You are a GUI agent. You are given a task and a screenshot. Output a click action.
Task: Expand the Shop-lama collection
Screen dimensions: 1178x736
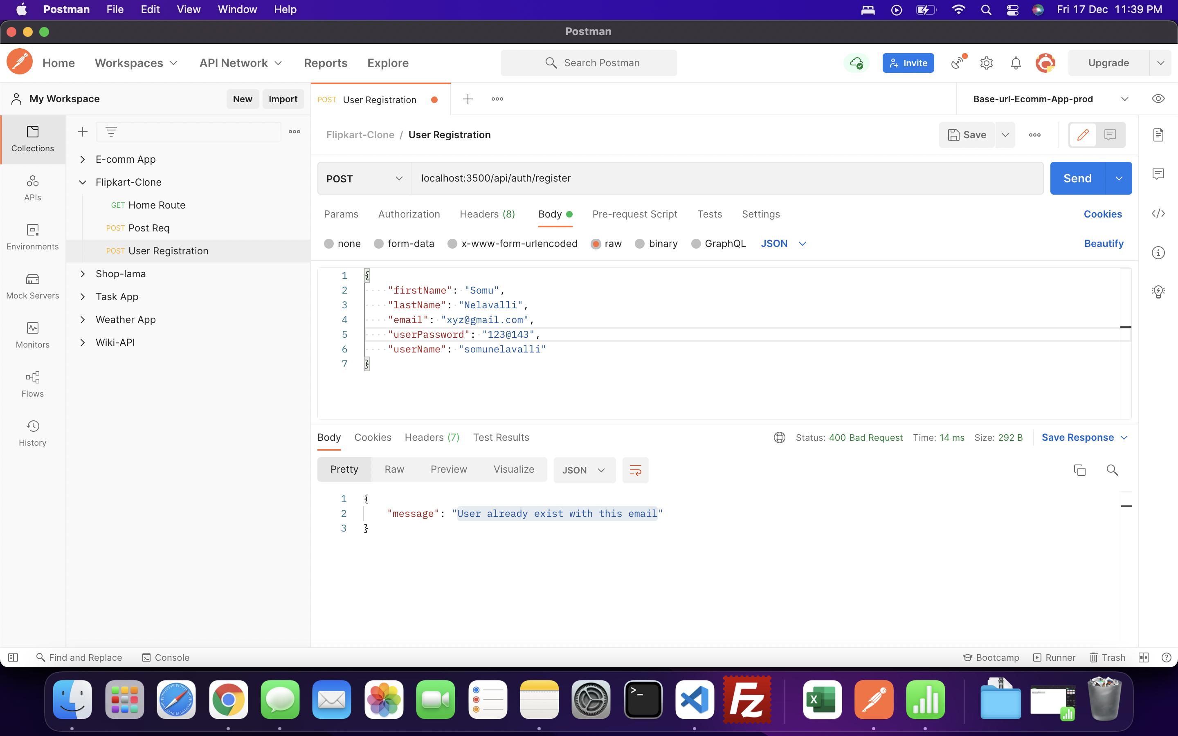click(83, 274)
